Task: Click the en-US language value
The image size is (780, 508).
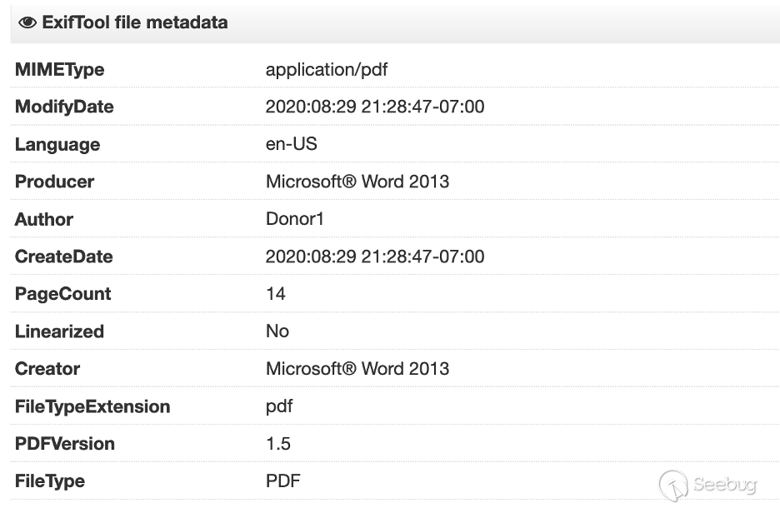Action: [x=292, y=145]
